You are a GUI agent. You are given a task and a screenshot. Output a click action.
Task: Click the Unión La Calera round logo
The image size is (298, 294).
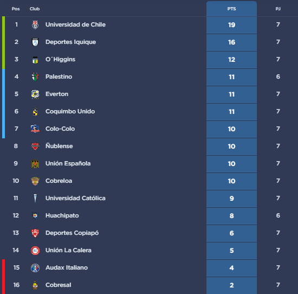35,251
